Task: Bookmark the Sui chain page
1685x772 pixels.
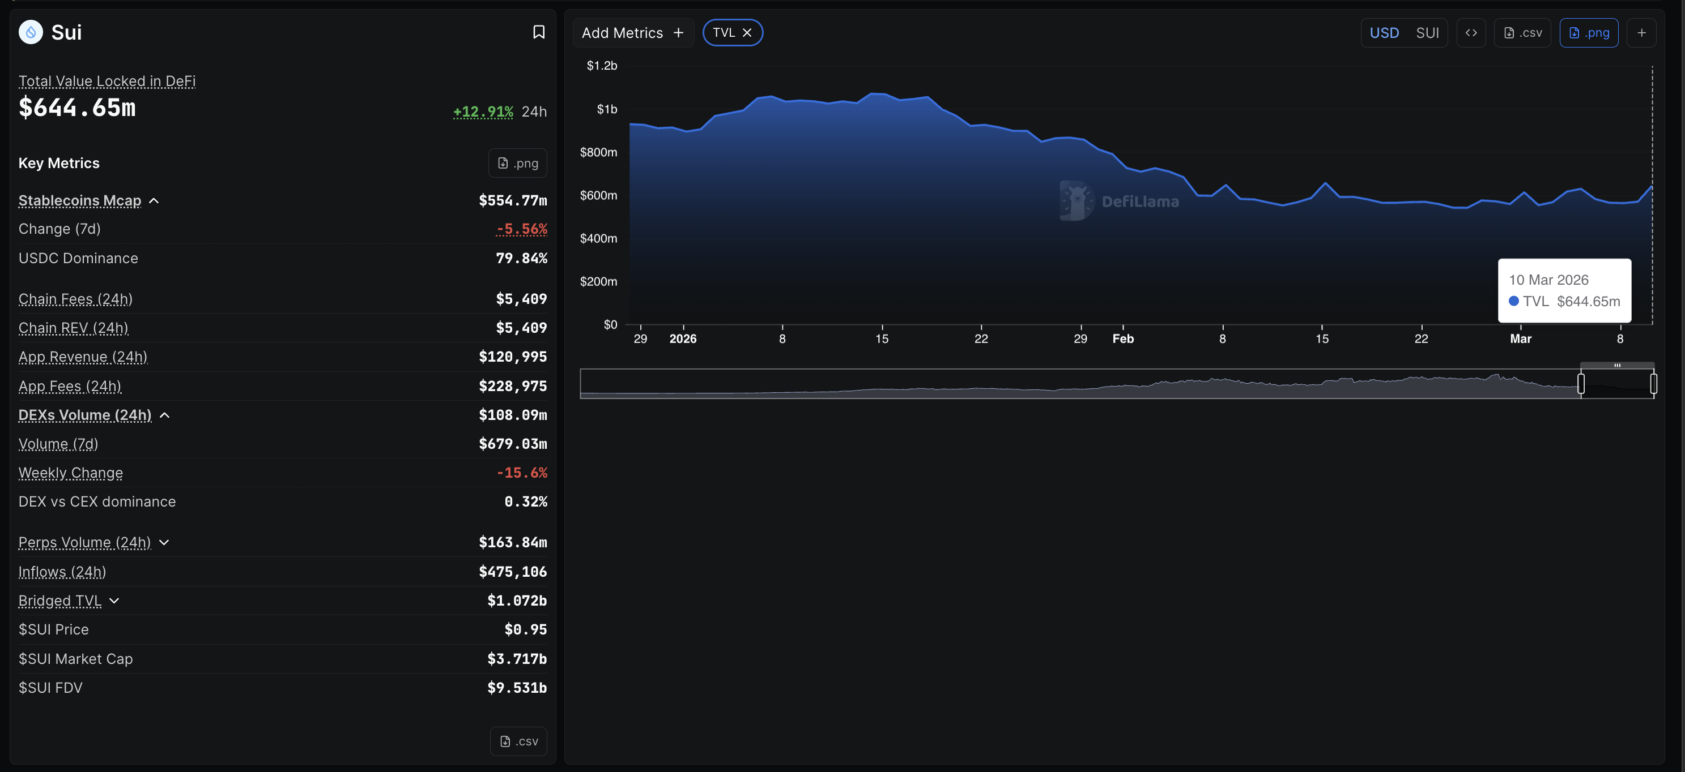Action: [x=538, y=32]
